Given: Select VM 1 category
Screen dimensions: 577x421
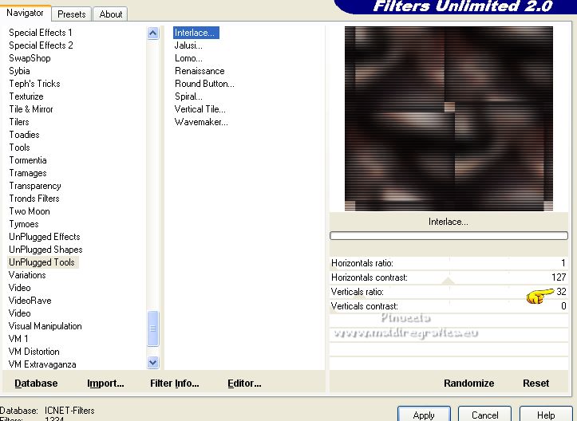Looking at the screenshot, I should coord(18,339).
